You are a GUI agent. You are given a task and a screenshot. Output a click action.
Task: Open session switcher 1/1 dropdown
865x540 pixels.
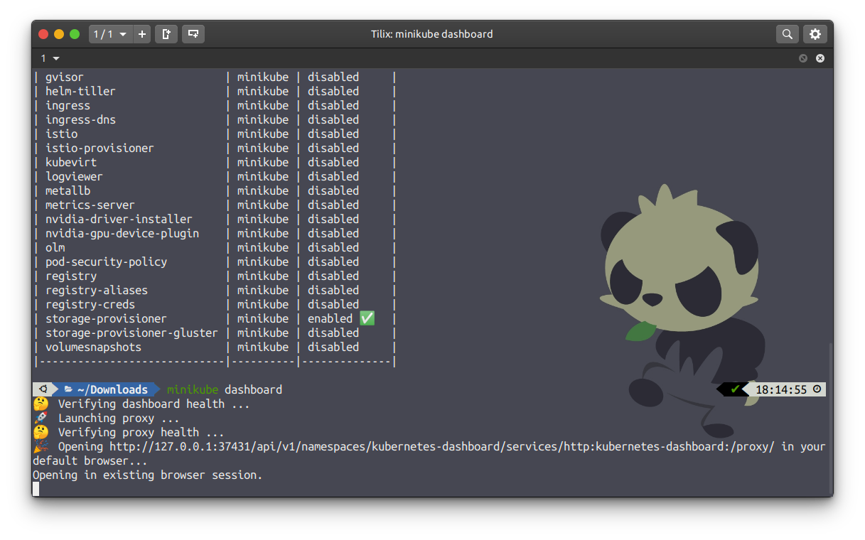point(110,34)
